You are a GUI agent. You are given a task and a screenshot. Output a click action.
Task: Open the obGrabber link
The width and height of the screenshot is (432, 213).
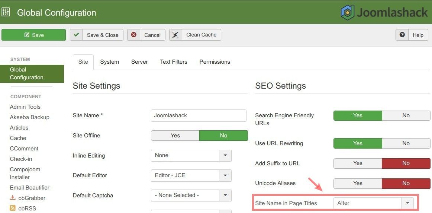(32, 198)
